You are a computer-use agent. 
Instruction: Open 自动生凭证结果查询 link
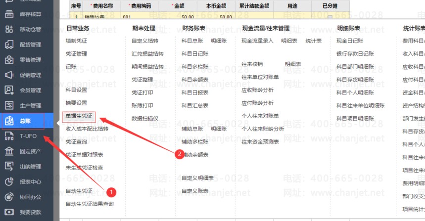(x=90, y=204)
